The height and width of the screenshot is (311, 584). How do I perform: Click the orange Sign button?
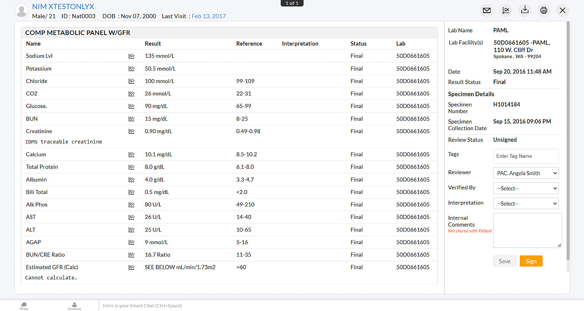pos(531,261)
